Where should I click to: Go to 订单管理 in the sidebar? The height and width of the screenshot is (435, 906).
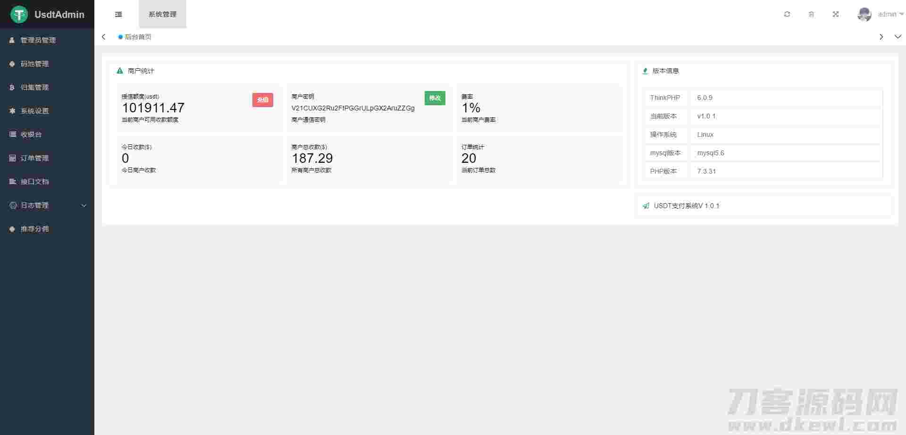(x=47, y=158)
